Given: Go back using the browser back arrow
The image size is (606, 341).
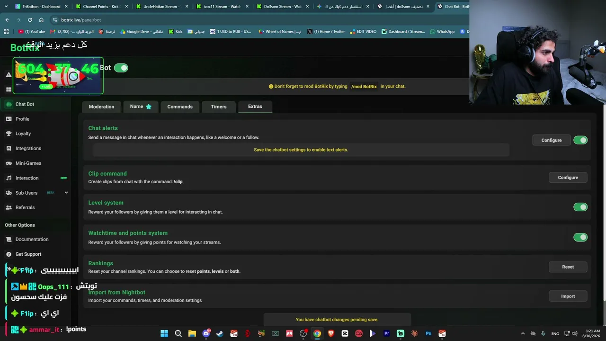Looking at the screenshot, I should pos(7,20).
